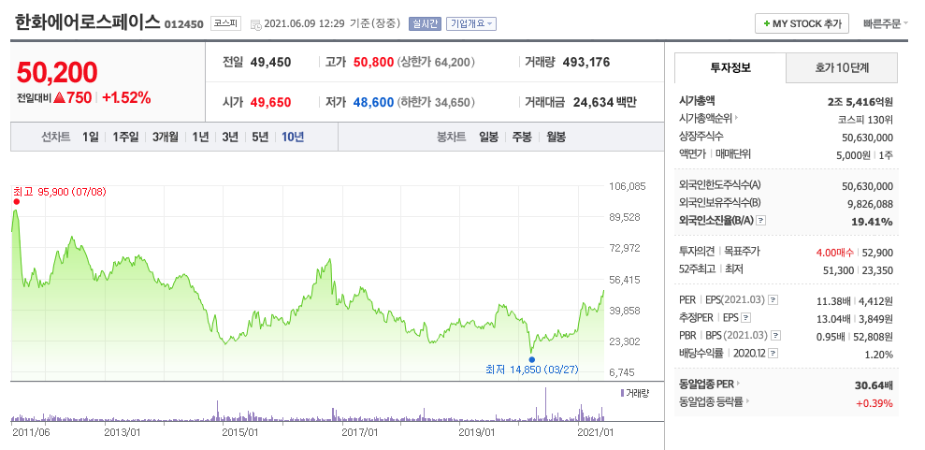Show the 일봉 candlestick chart
This screenshot has width=925, height=450.
click(x=488, y=137)
